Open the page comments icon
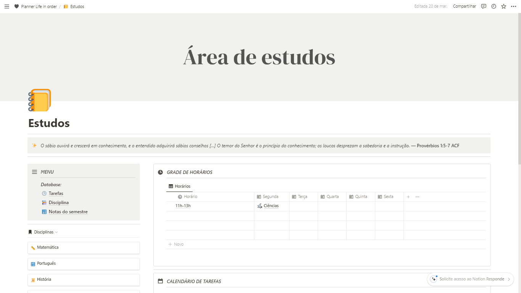Viewport: 521px width, 293px height. click(x=484, y=6)
